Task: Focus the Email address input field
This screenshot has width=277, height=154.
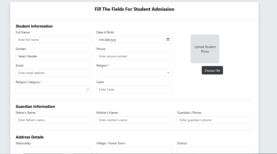Action: click(54, 73)
